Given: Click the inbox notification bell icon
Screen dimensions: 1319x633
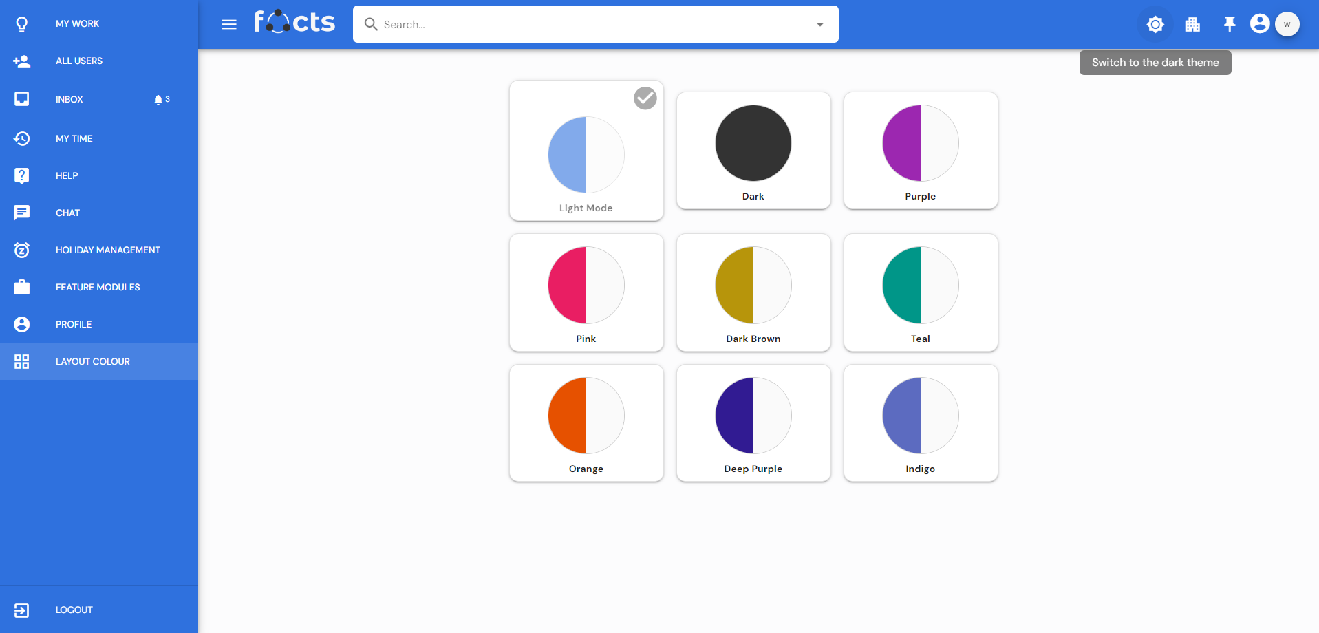Looking at the screenshot, I should point(158,100).
